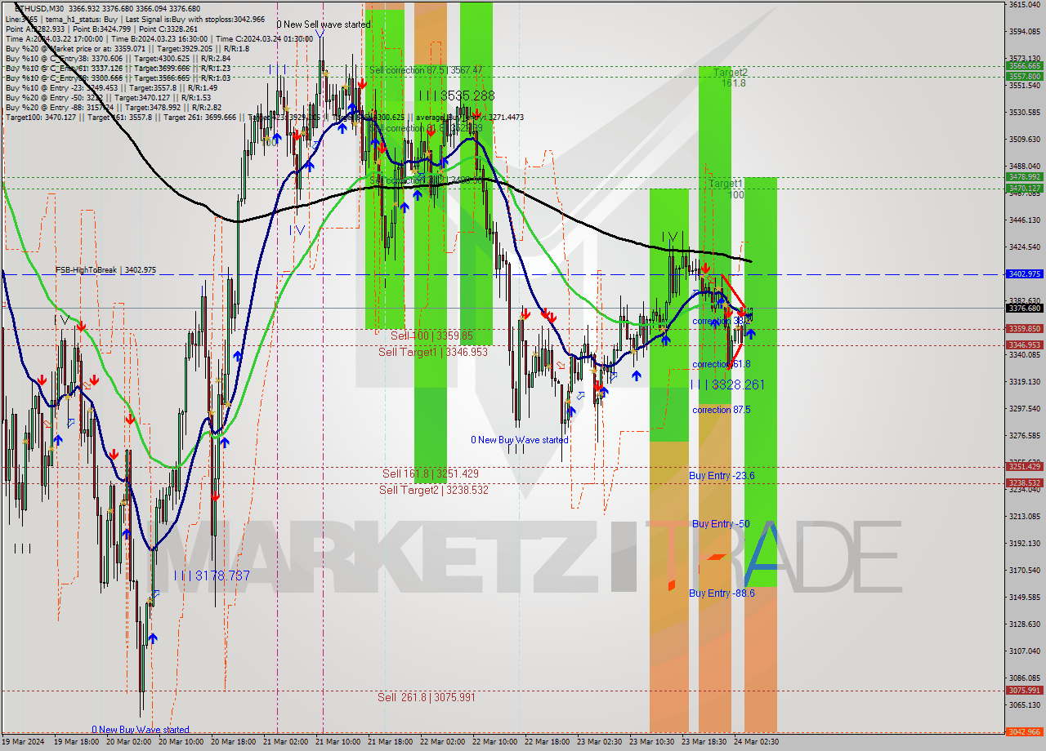Screen dimensions: 1046x751
Task: Click the red 3251.429 price tag
Action: pos(1024,467)
